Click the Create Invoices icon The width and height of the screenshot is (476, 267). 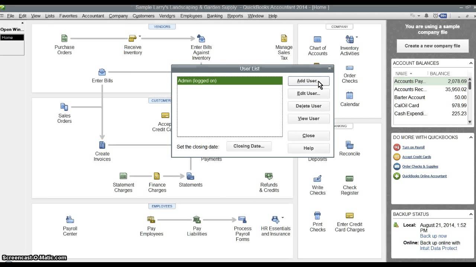[x=102, y=145]
